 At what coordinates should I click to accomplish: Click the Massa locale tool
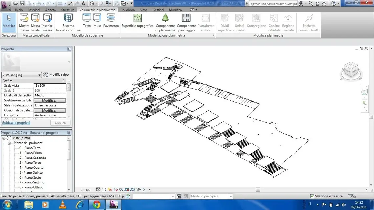(x=35, y=23)
